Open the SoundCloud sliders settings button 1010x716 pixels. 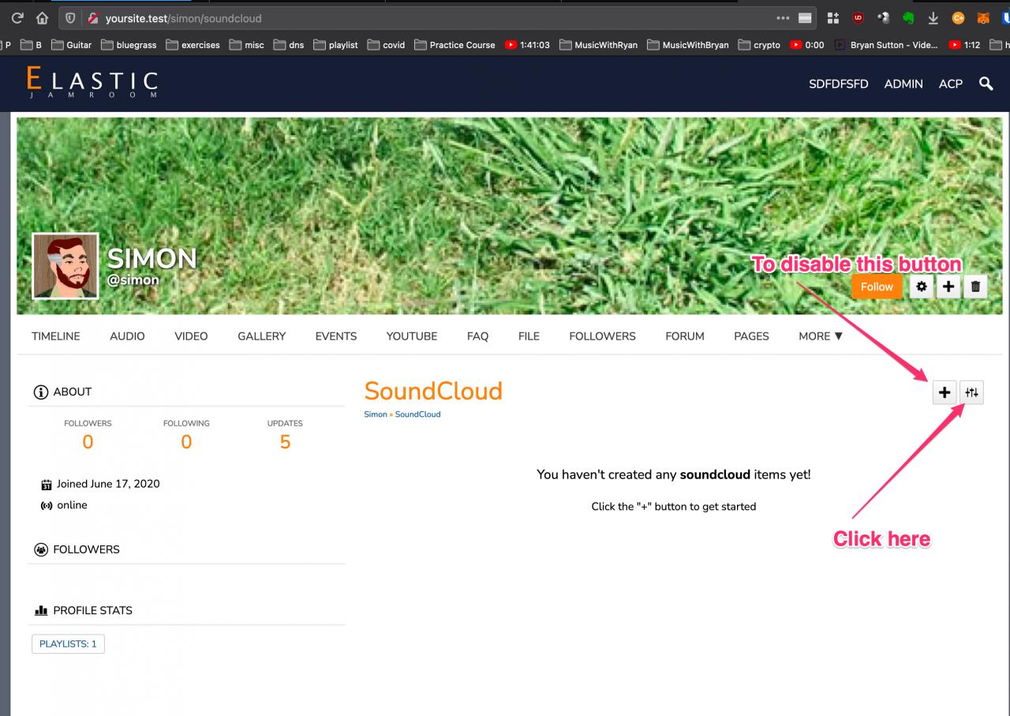pos(971,392)
